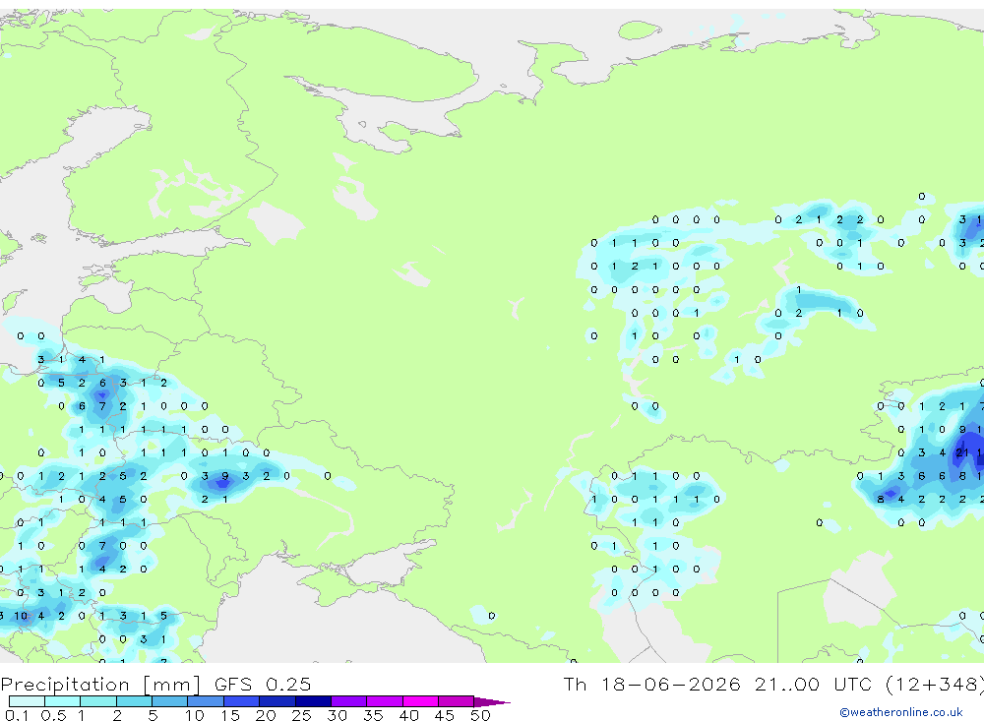This screenshot has height=721, width=984.
Task: Click the '35' legend scale label
Action: pyautogui.click(x=373, y=715)
